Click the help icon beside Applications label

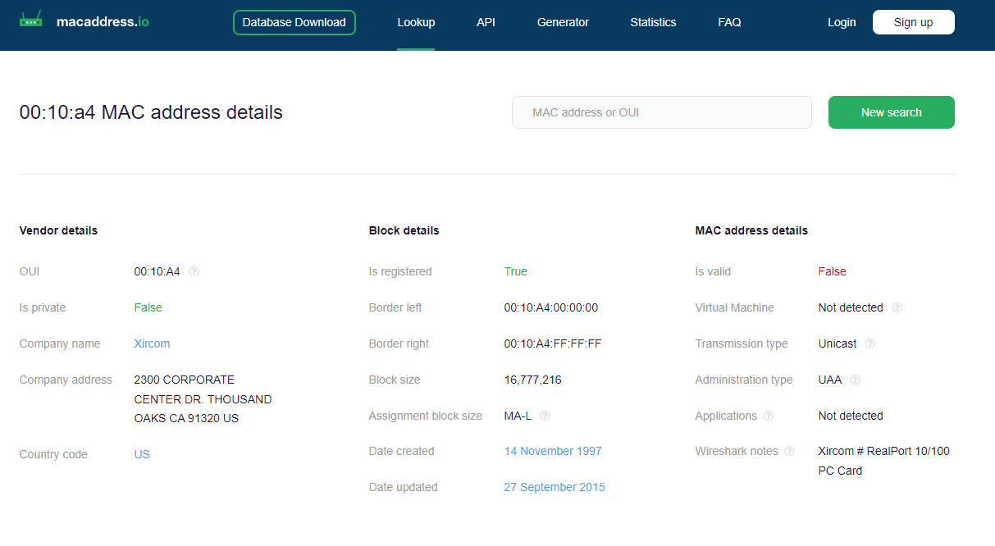(x=769, y=416)
